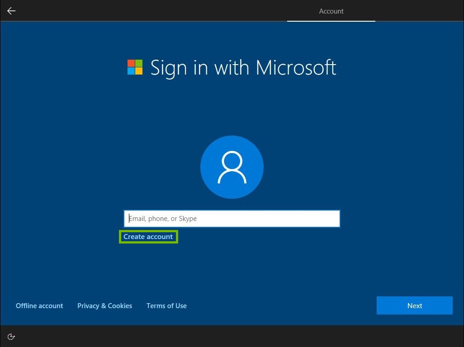This screenshot has height=347, width=464.
Task: Click the blue user avatar circle
Action: coord(232,167)
